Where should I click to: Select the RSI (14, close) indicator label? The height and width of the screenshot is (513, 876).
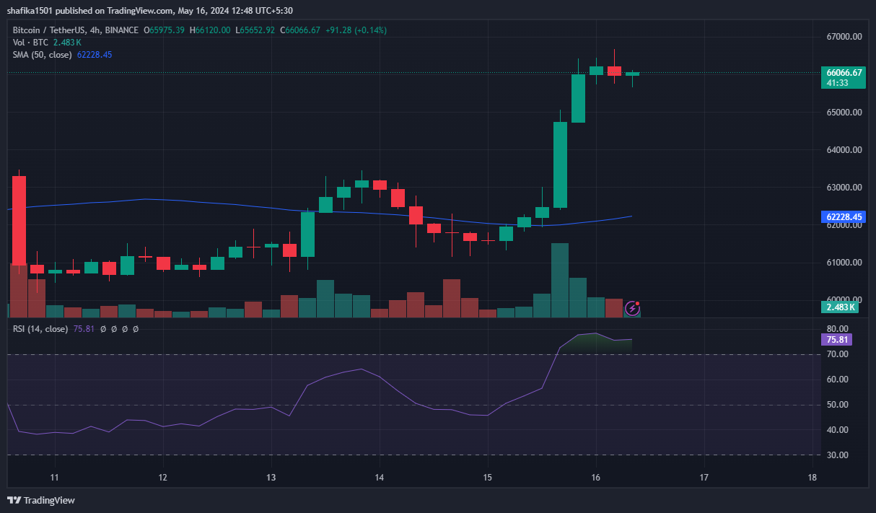click(x=40, y=329)
